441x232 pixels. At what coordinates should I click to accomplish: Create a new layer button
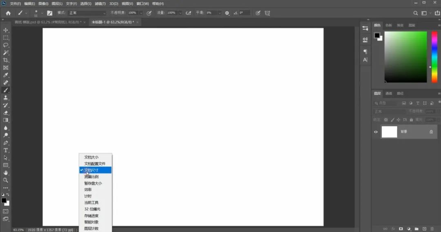[424, 229]
